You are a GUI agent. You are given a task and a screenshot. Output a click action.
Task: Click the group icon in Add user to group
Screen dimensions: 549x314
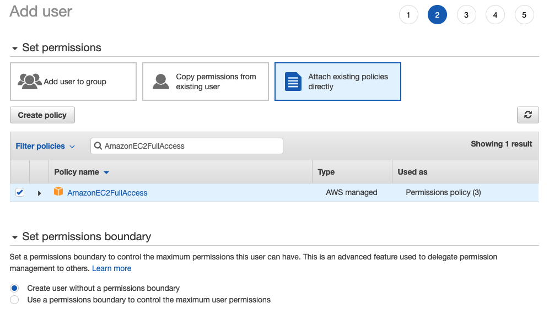click(29, 82)
